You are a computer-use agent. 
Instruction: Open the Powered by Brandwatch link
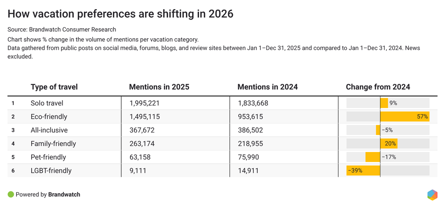click(48, 195)
